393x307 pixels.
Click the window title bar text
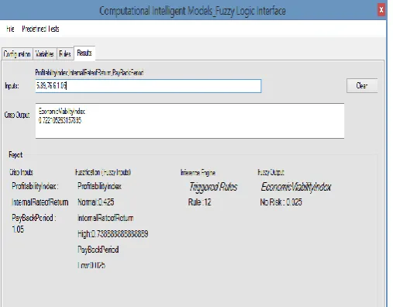point(192,11)
